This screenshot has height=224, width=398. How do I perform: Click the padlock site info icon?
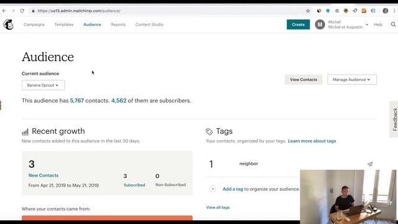pyautogui.click(x=33, y=11)
